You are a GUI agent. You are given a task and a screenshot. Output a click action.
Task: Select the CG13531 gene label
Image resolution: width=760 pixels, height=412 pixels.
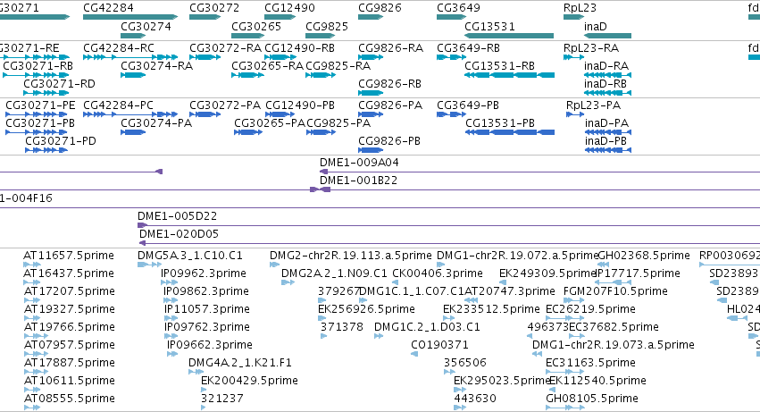click(489, 26)
